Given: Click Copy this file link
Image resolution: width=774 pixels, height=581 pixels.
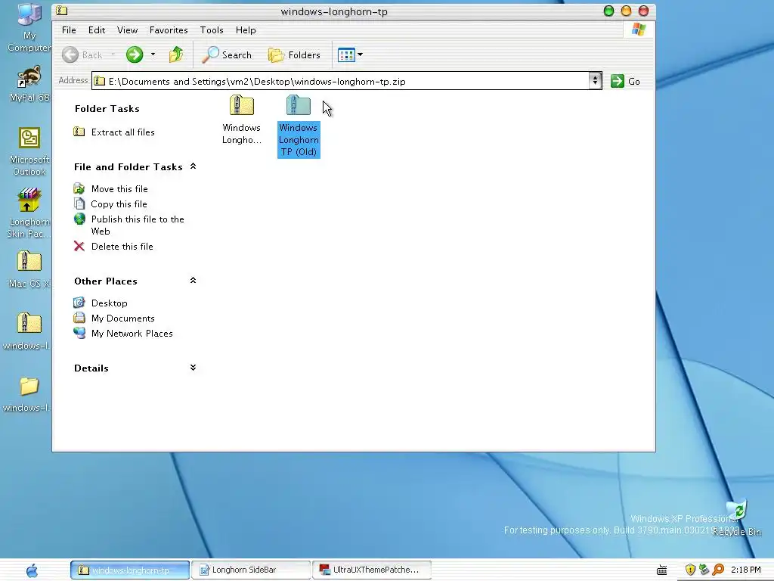Looking at the screenshot, I should 119,204.
